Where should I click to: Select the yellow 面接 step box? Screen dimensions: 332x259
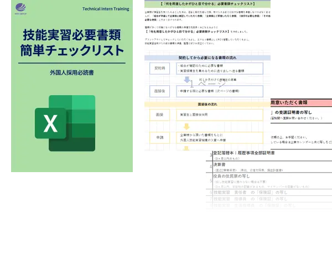160,115
